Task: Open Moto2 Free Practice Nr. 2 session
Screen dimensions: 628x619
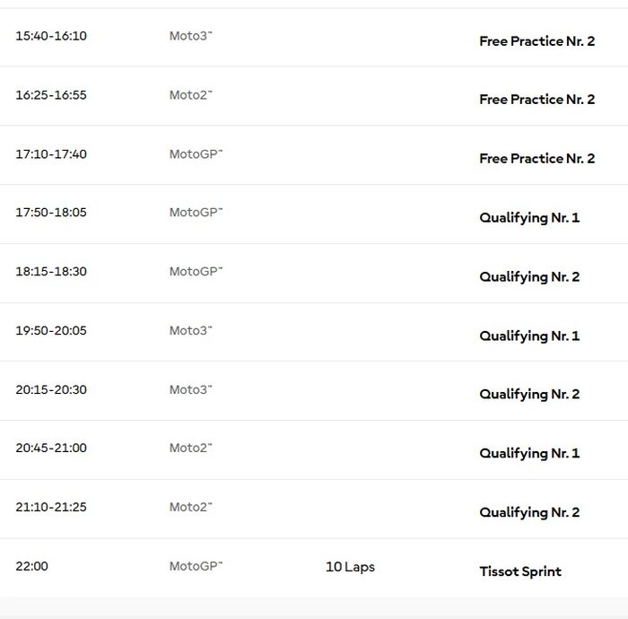Action: [x=536, y=100]
